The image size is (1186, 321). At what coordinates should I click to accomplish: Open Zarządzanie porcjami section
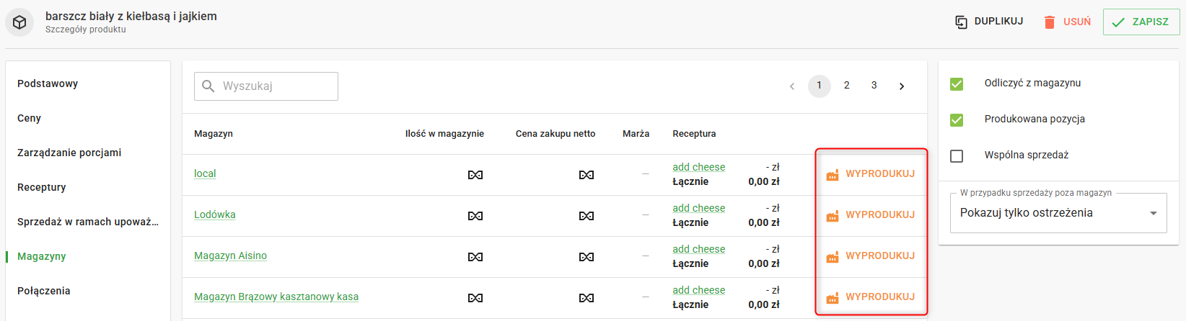69,153
